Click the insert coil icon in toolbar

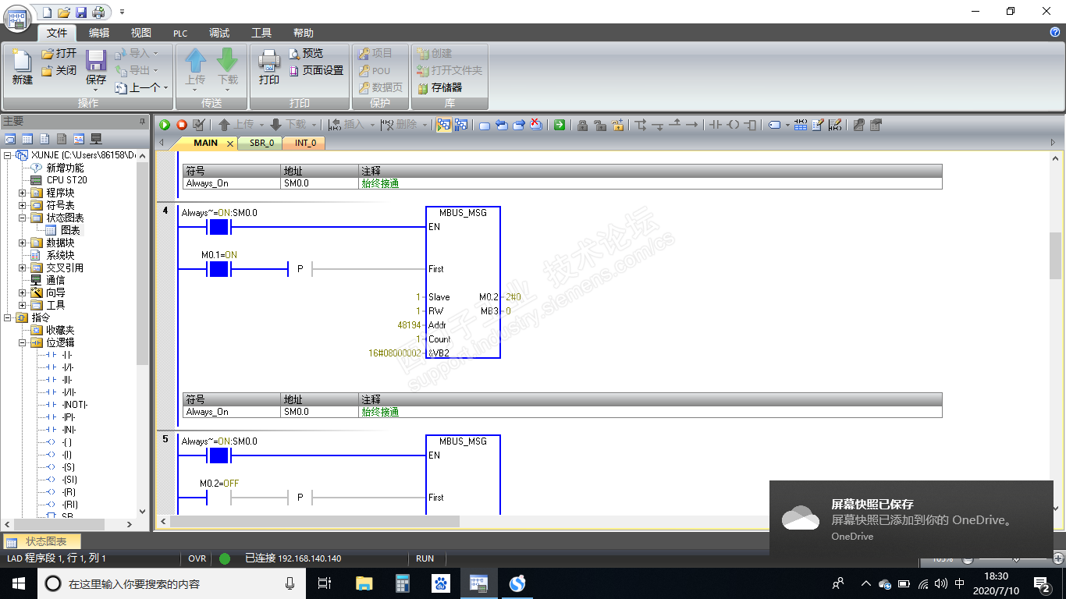coord(733,125)
